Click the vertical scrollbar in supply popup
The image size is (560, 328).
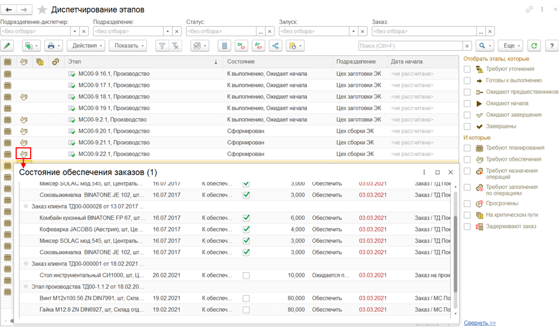coord(456,253)
